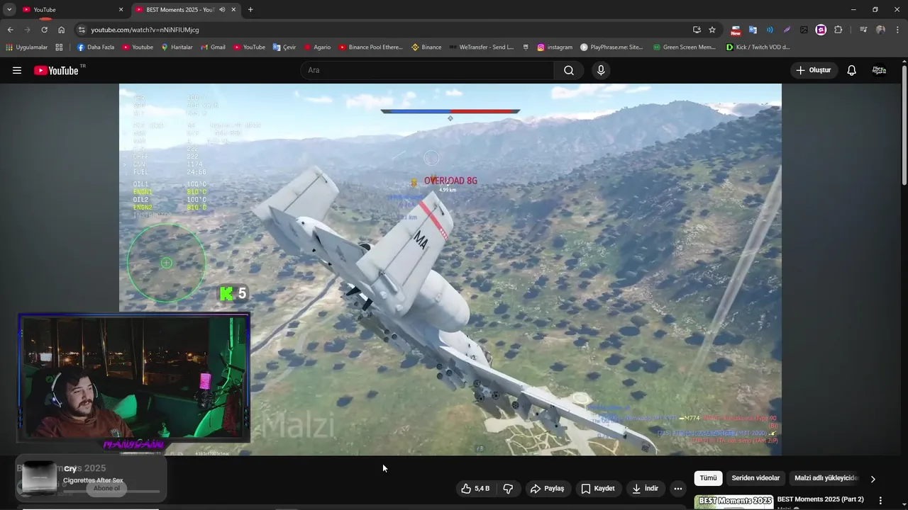This screenshot has width=908, height=510.
Task: Open the YouTube hamburger guide menu
Action: coord(17,70)
